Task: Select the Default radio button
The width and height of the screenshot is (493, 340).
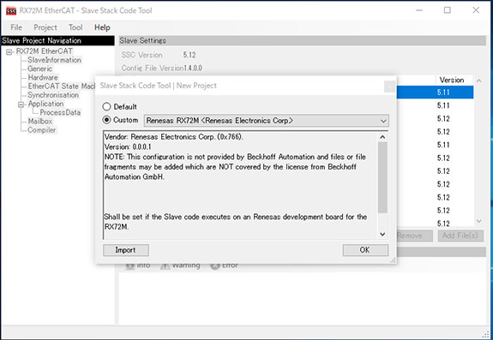Action: [x=106, y=107]
